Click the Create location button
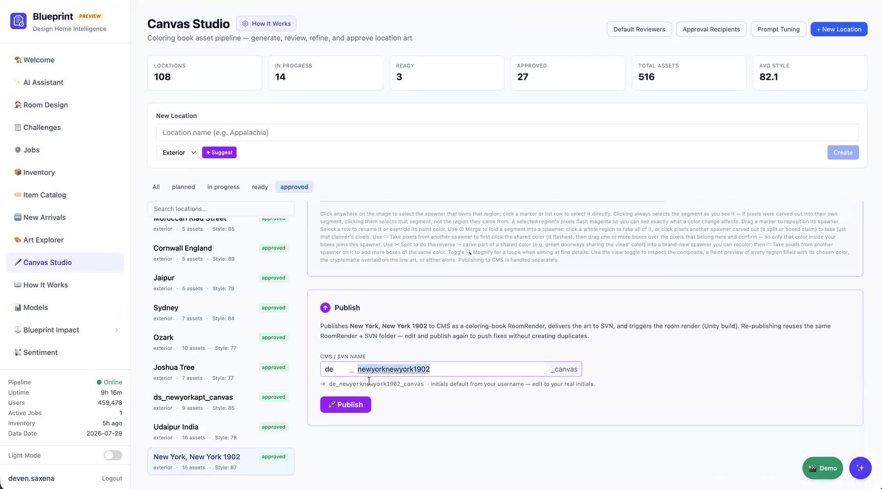The height and width of the screenshot is (489, 882). point(843,152)
